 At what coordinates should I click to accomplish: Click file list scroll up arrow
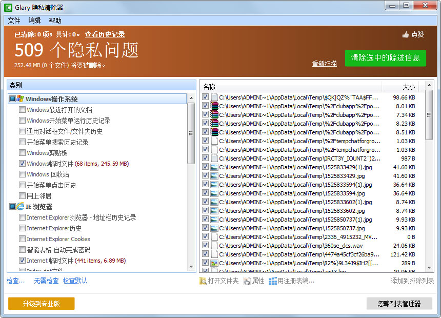[429, 85]
